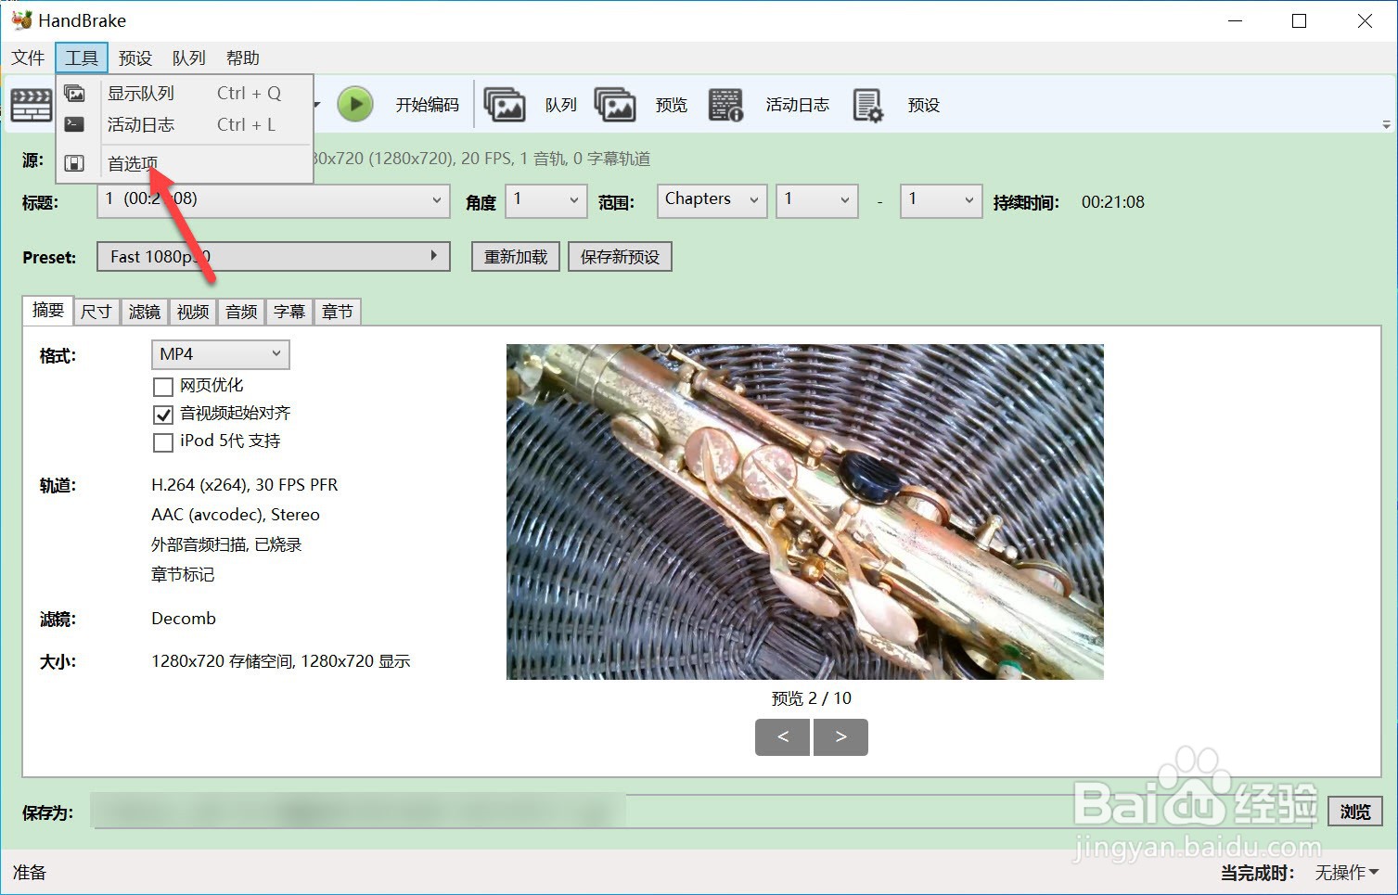This screenshot has width=1398, height=895.
Task: Uncheck the 音视频起始对齐 checkbox
Action: pyautogui.click(x=163, y=414)
